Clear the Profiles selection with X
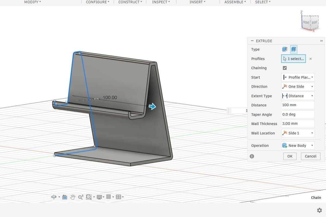Image resolution: width=326 pixels, height=217 pixels. coord(311,59)
